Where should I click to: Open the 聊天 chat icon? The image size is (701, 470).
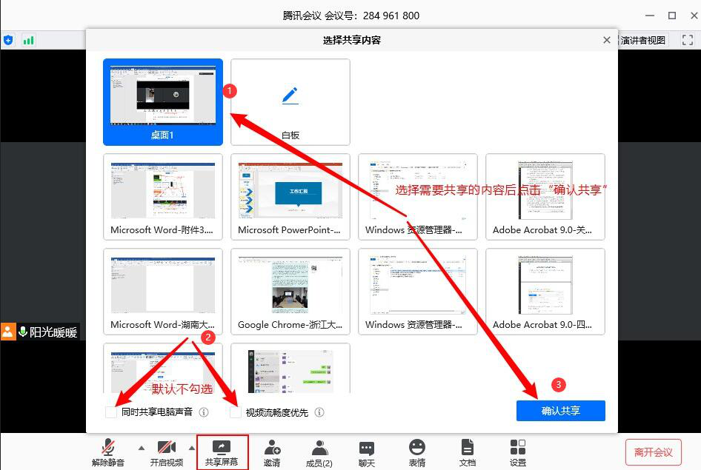[x=367, y=452]
